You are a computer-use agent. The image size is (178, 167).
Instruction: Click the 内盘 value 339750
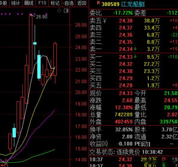pos(169,122)
